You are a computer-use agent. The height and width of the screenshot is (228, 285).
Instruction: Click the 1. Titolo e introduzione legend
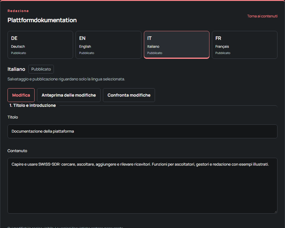[33, 105]
